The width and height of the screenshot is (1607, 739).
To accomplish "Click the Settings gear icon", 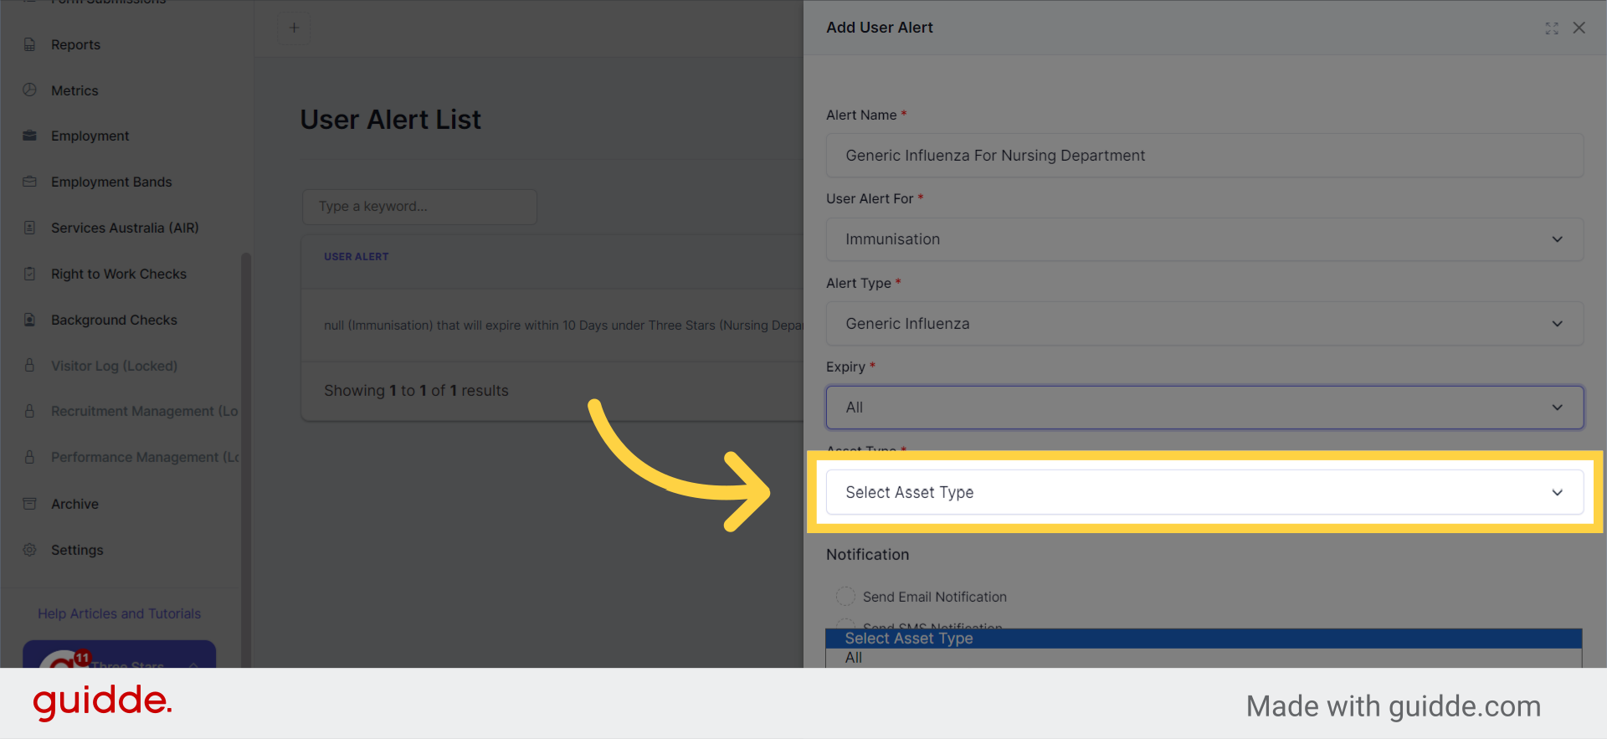I will 29,550.
